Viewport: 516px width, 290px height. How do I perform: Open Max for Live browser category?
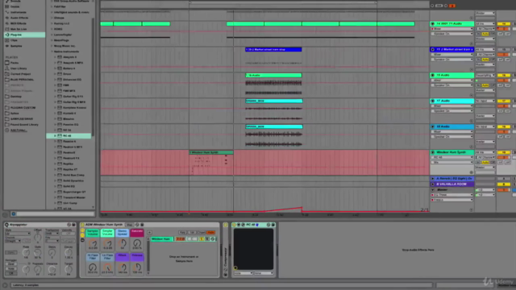[x=19, y=29]
